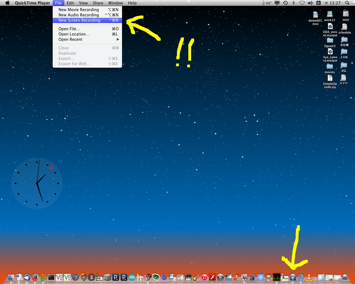Launch Thunderbird from the Dock
The image size is (355, 284).
click(x=27, y=277)
